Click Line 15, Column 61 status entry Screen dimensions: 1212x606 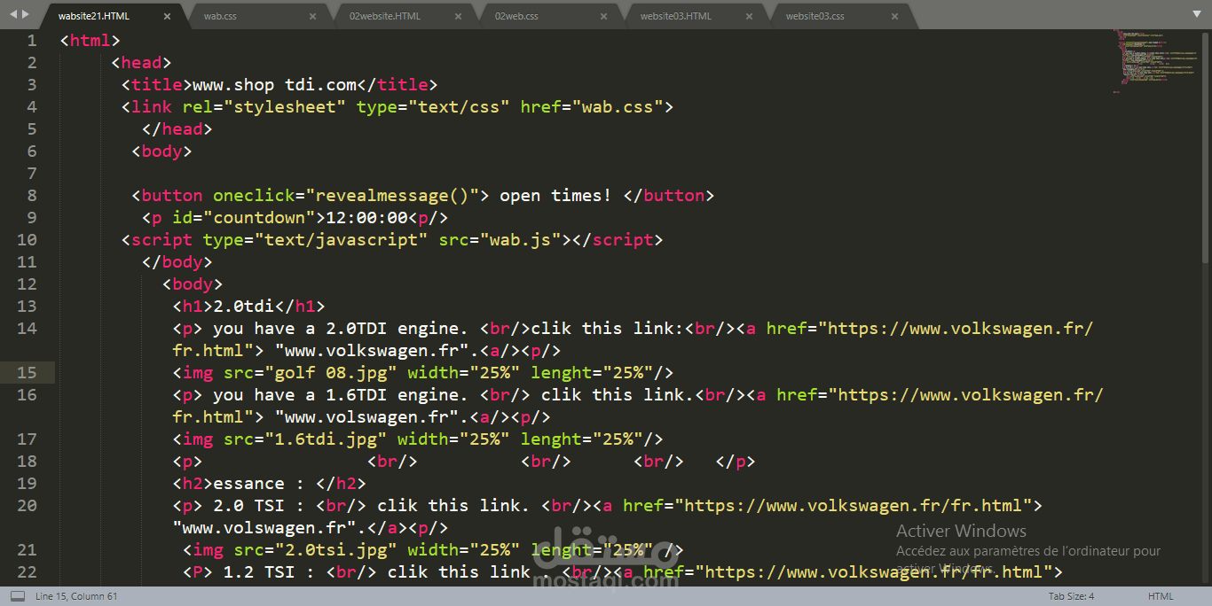click(76, 596)
